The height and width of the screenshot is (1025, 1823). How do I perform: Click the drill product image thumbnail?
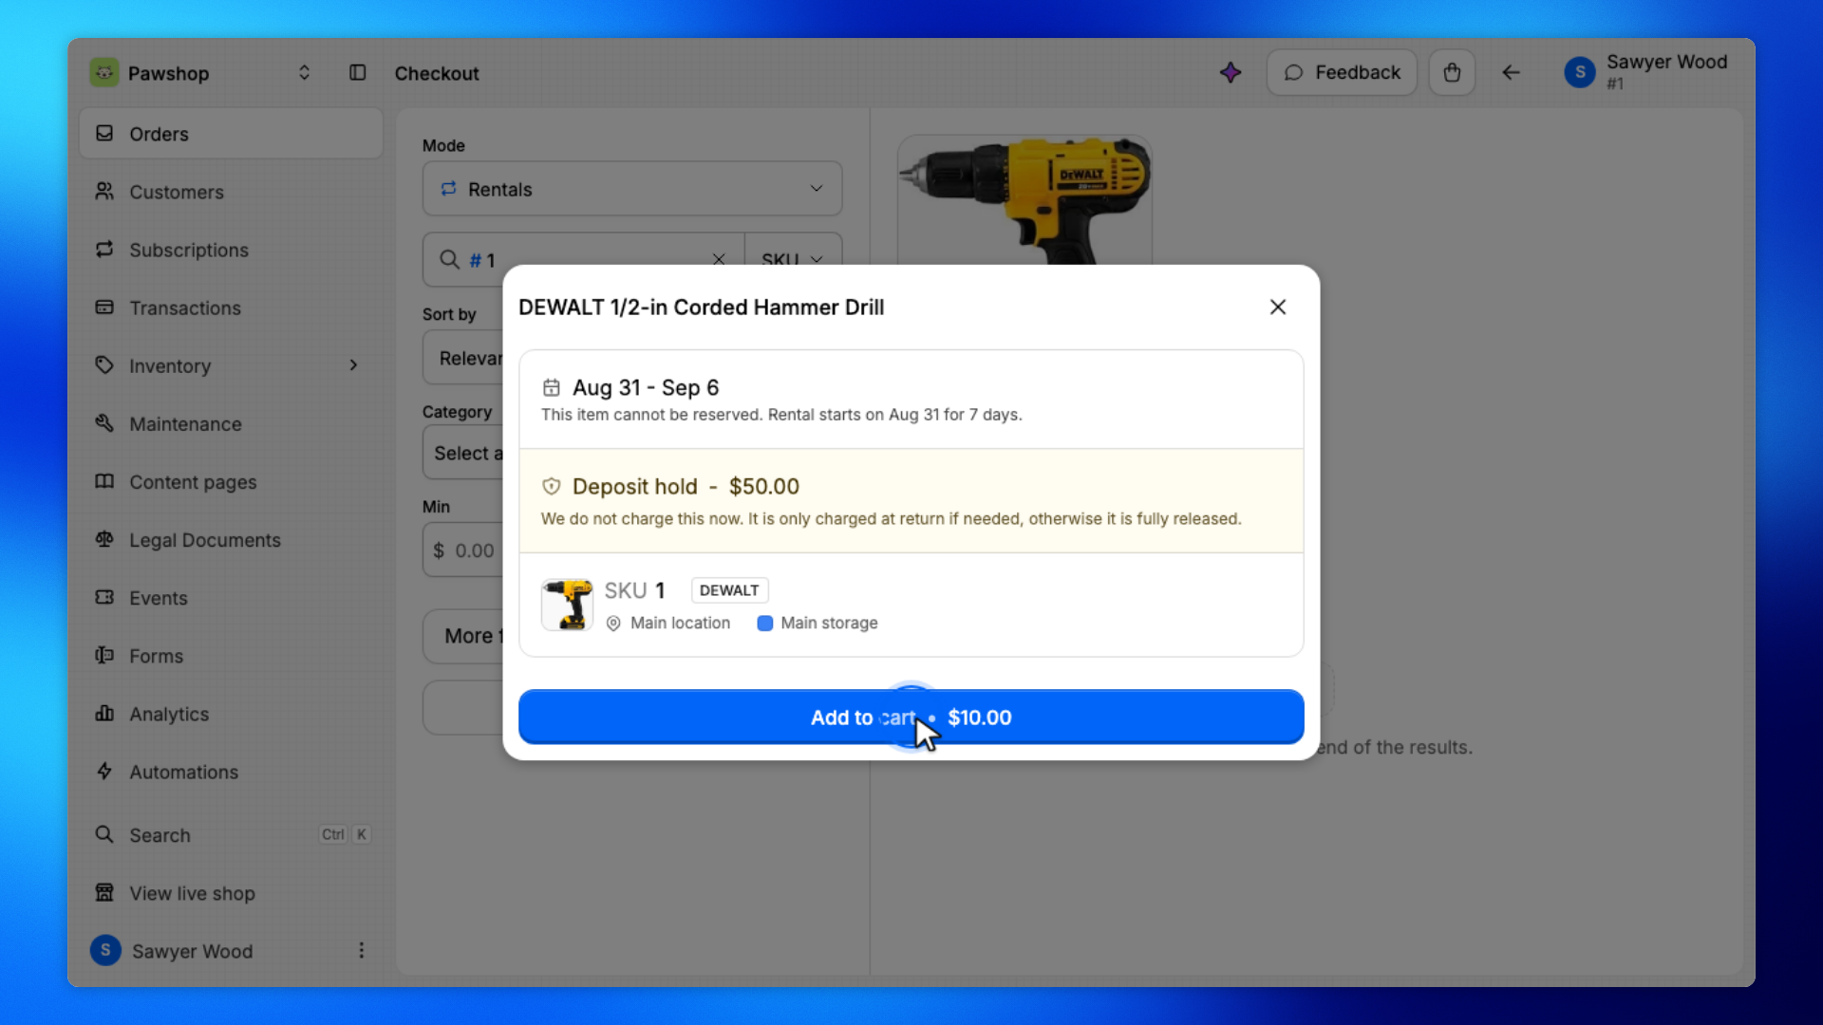click(x=1024, y=199)
